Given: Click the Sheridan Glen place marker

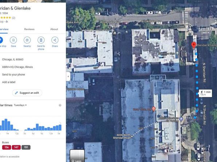Looking at the screenshot, I should click(177, 53).
